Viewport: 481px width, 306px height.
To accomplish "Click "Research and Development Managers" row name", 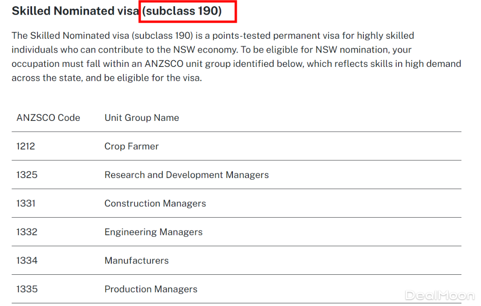I will tap(187, 175).
